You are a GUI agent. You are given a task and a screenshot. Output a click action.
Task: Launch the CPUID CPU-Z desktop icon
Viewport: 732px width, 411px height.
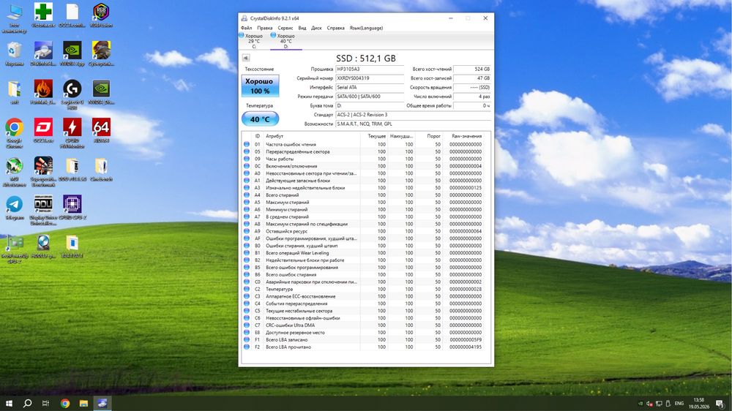[x=72, y=207]
